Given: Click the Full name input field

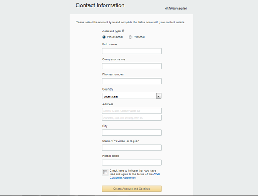Looking at the screenshot, I should point(131,51).
